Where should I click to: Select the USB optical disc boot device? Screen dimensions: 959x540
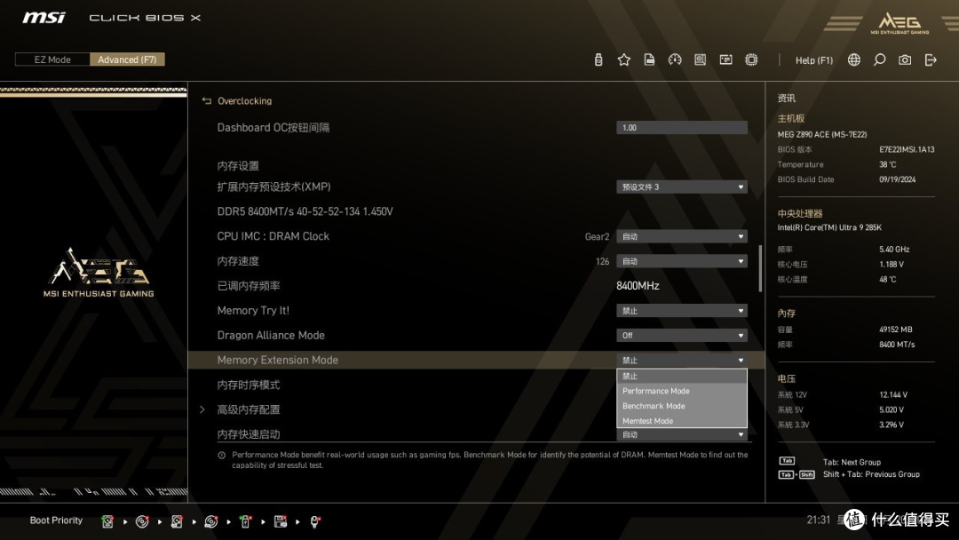(x=211, y=521)
